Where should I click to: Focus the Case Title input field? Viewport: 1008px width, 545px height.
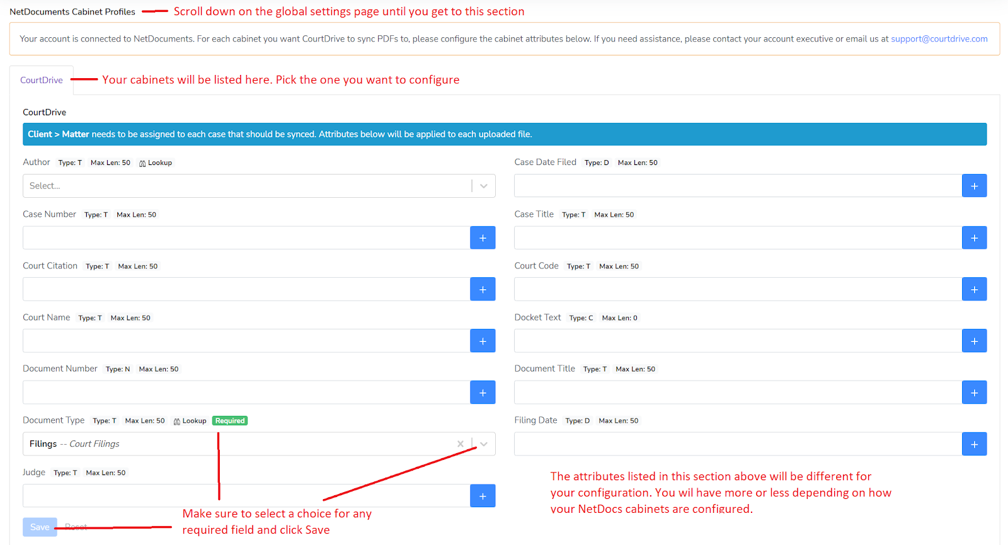[x=738, y=238]
